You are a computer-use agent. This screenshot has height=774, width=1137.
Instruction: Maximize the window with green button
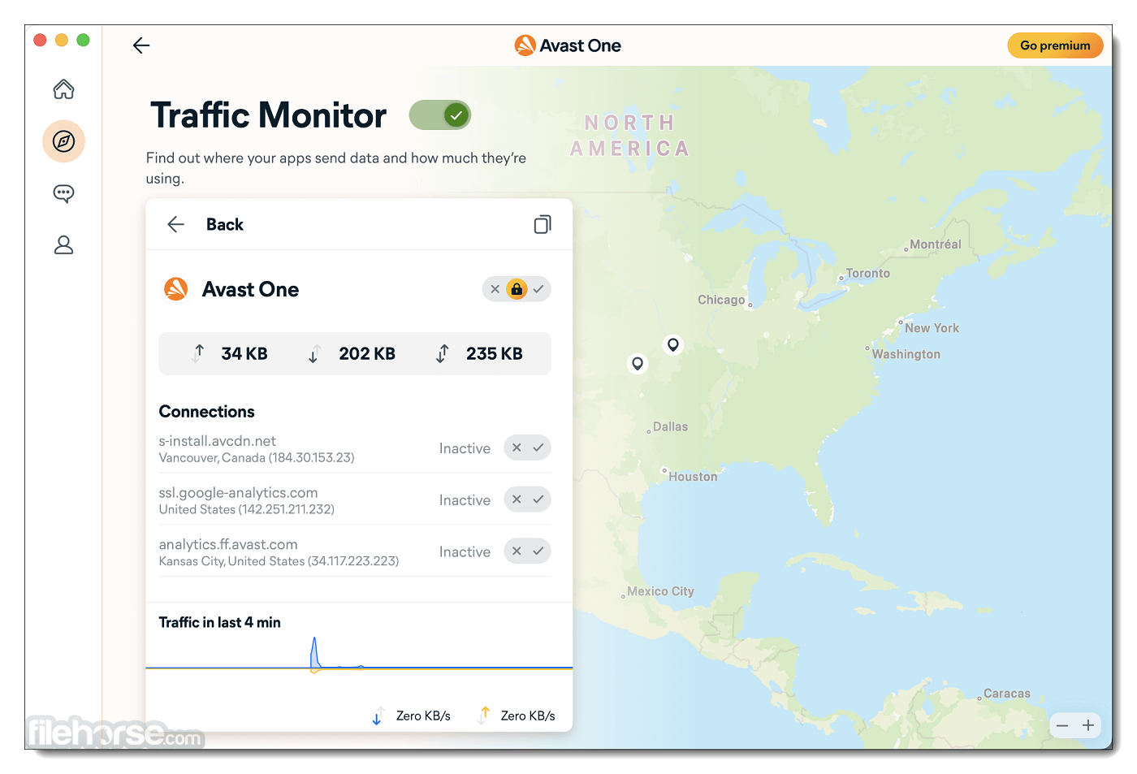[83, 40]
